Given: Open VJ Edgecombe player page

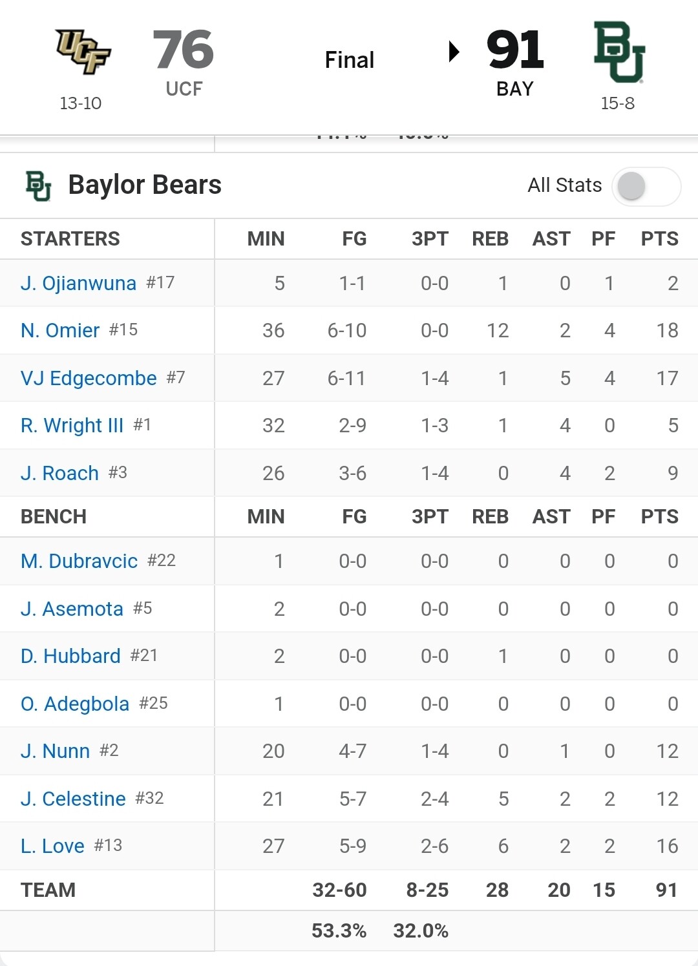Looking at the screenshot, I should coord(89,378).
